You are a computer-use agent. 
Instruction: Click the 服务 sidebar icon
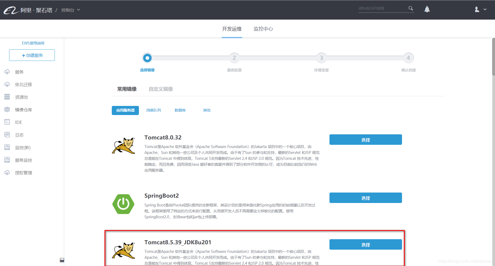pyautogui.click(x=7, y=72)
